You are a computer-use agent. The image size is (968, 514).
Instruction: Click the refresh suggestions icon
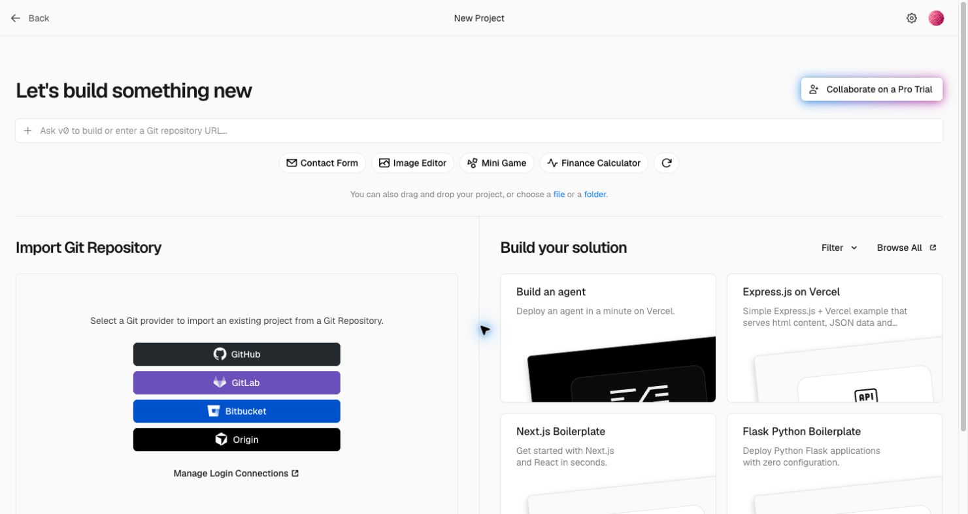[x=667, y=163]
